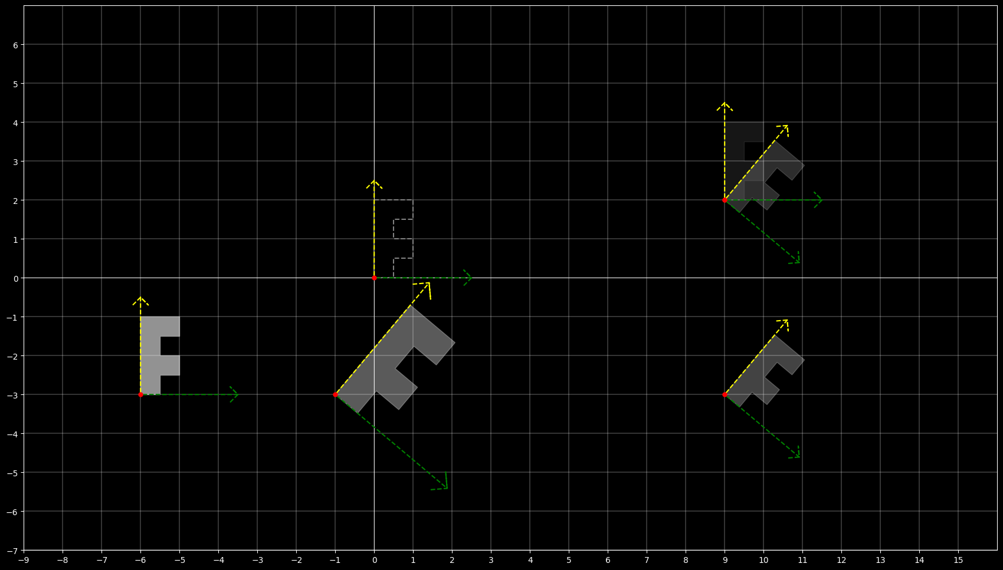Click the red point at the origin
1003x570 pixels.
pyautogui.click(x=374, y=278)
